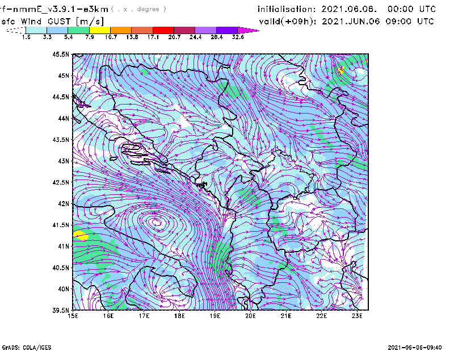Click the yellow legend swatch (7.9–10.7)
This screenshot has height=351, width=454.
[x=100, y=30]
